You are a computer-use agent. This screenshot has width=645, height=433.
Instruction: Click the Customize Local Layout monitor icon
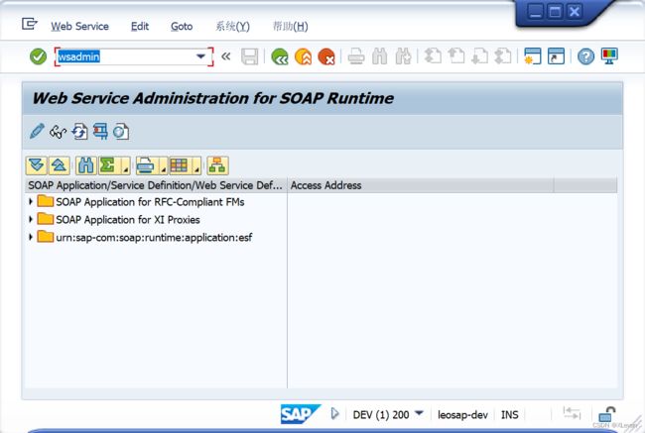[x=609, y=56]
